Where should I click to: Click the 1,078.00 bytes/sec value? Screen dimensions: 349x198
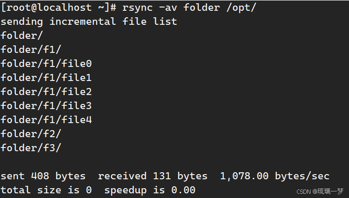coord(275,176)
